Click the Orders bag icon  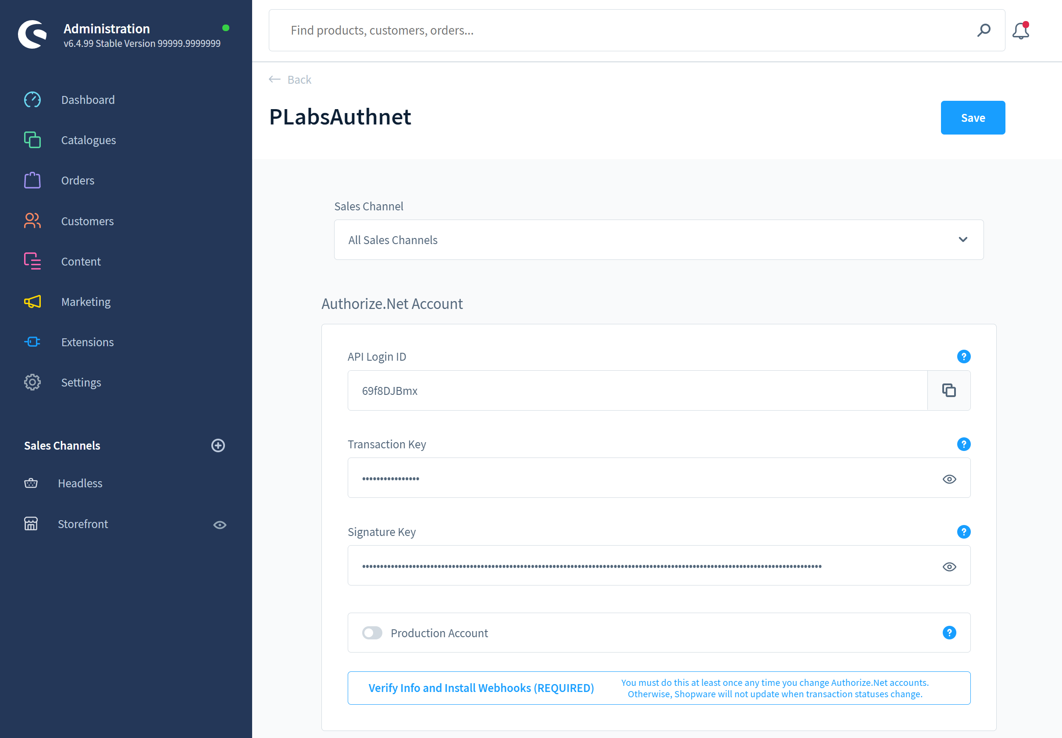pos(32,181)
